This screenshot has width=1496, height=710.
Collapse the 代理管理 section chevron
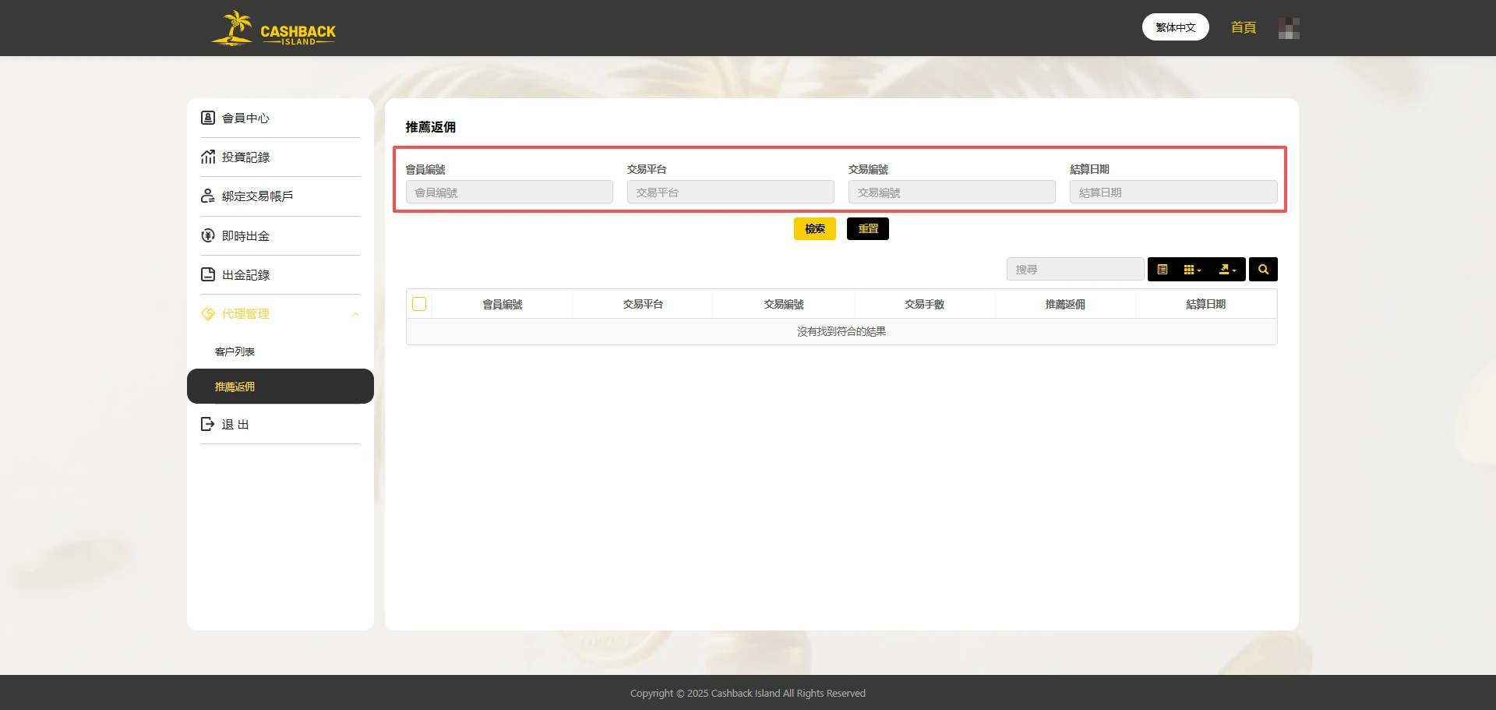356,314
